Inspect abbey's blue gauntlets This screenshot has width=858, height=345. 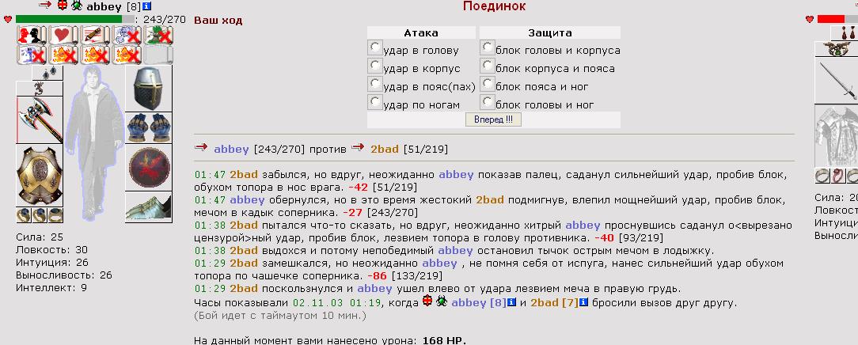pyautogui.click(x=149, y=128)
